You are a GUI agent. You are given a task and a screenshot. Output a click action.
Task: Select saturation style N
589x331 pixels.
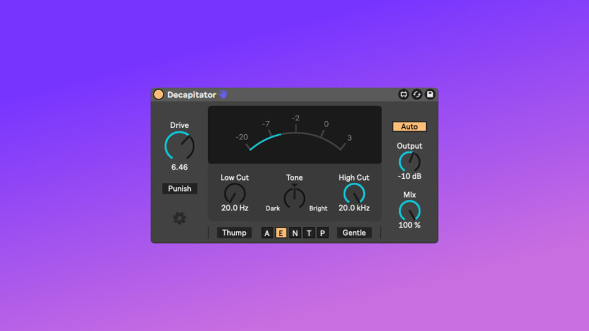coord(295,233)
